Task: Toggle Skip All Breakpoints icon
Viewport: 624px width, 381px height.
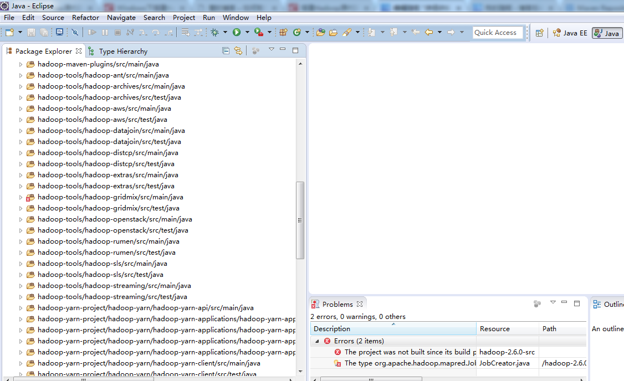Action: click(75, 32)
